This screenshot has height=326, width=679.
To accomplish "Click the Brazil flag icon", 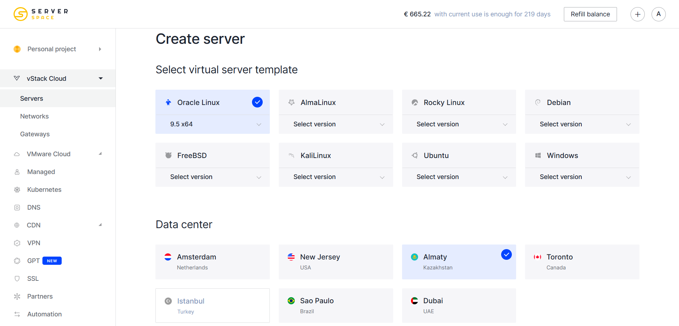I will [291, 301].
